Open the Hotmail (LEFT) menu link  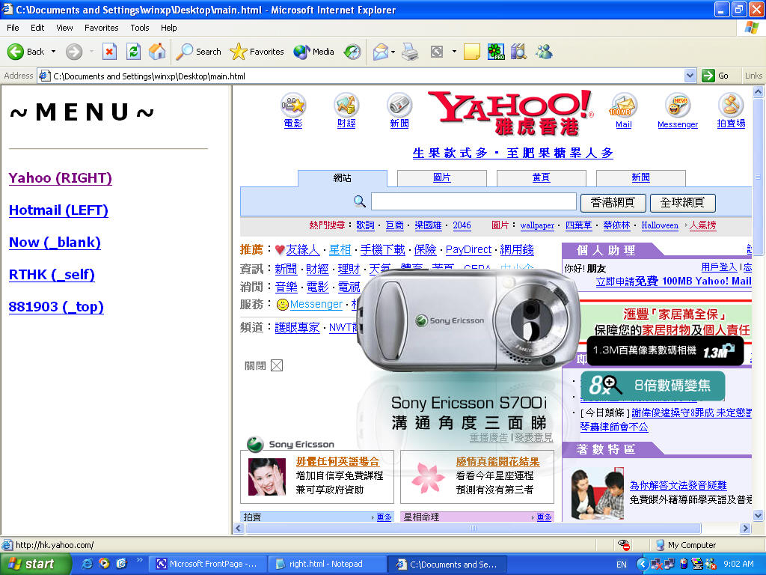tap(58, 210)
